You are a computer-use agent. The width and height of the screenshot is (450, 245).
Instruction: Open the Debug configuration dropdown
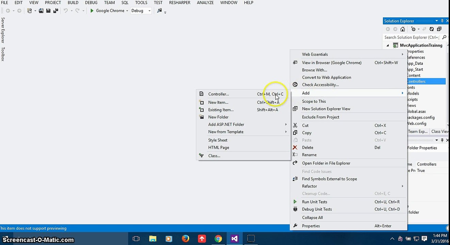click(149, 11)
